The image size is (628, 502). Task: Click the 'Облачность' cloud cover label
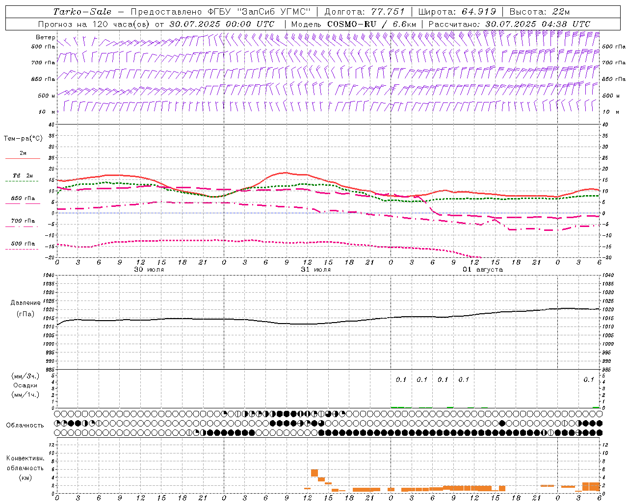point(25,425)
